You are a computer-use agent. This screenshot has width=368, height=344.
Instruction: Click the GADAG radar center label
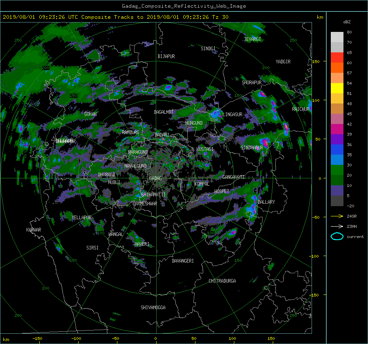[x=156, y=178]
